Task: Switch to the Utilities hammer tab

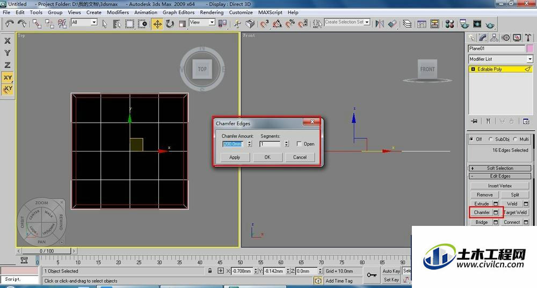Action: [528, 37]
